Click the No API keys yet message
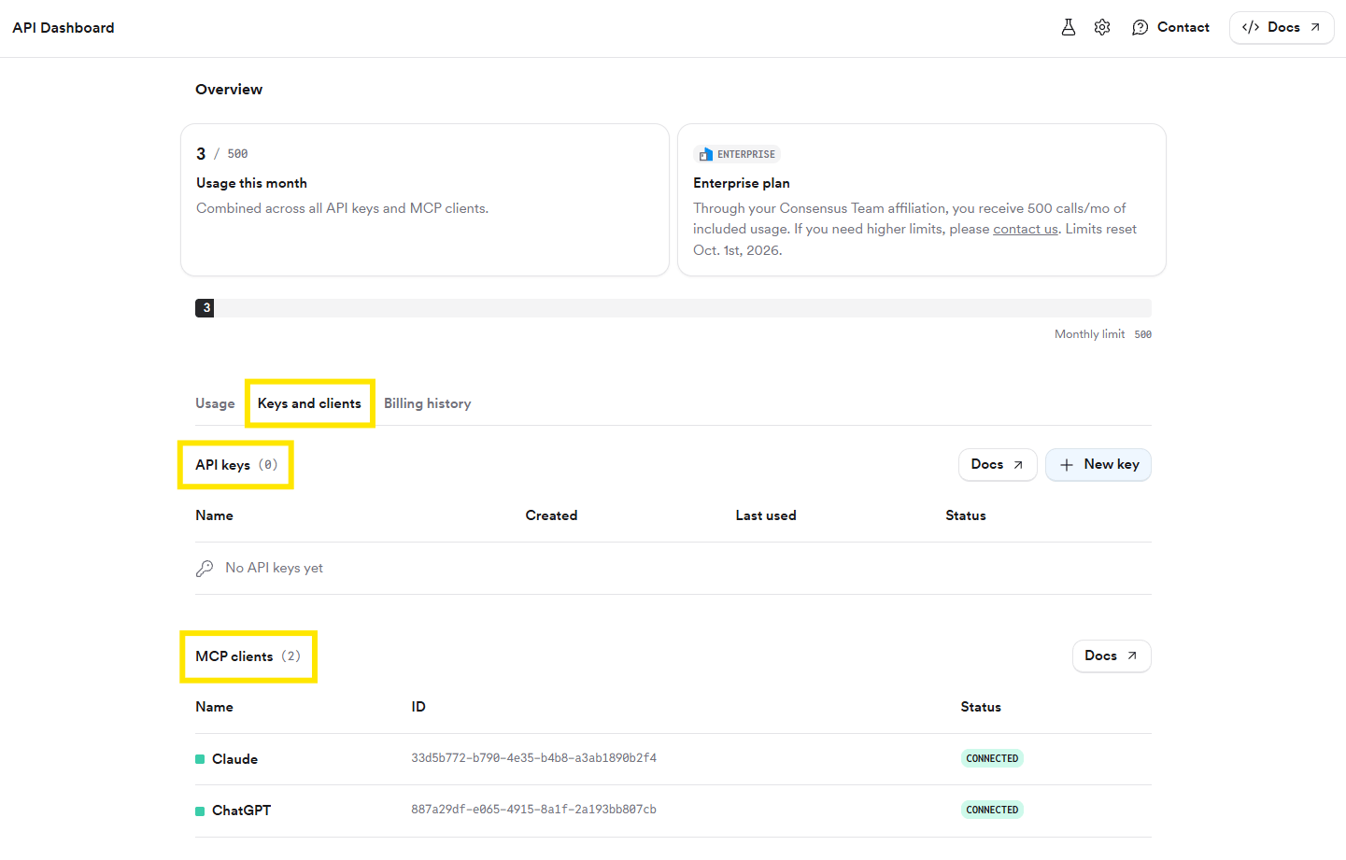 274,568
